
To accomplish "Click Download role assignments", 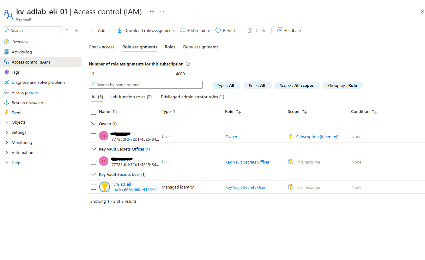I will click(x=146, y=30).
